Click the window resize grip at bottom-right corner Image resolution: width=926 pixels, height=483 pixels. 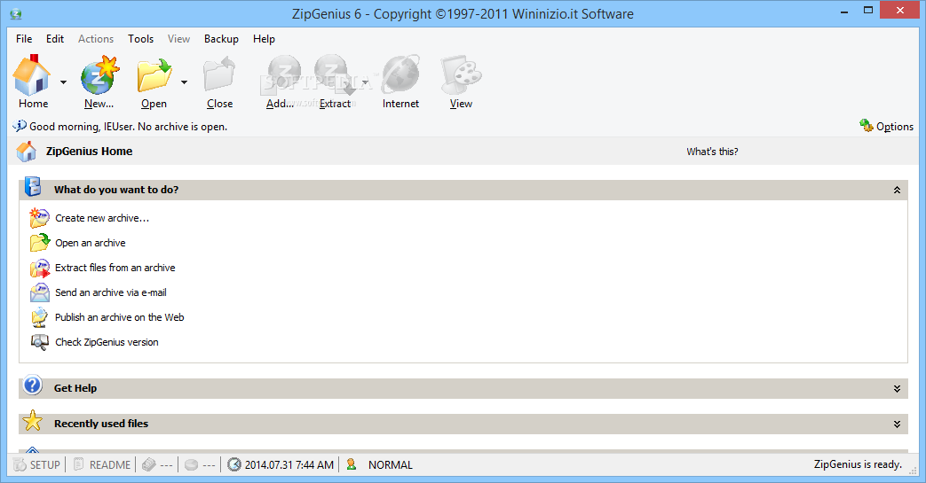point(913,470)
